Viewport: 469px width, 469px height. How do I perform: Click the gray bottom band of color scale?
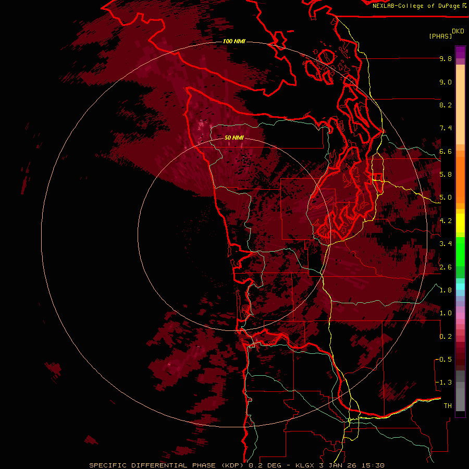pyautogui.click(x=460, y=397)
